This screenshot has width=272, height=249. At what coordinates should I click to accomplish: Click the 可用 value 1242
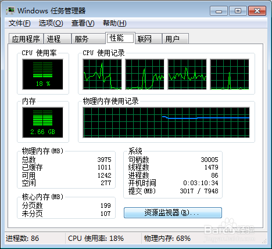104,175
